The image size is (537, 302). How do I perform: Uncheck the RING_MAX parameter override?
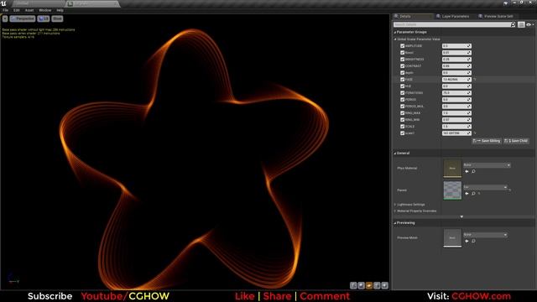(x=403, y=113)
